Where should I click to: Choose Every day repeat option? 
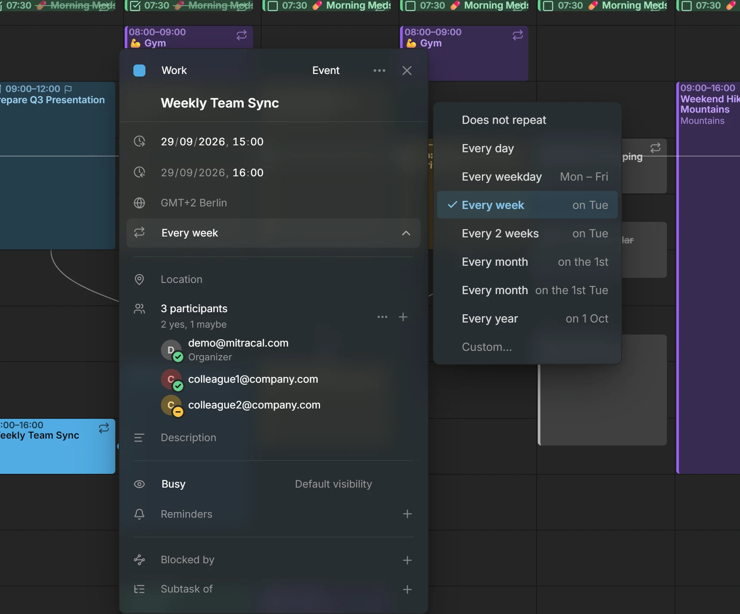(x=527, y=148)
